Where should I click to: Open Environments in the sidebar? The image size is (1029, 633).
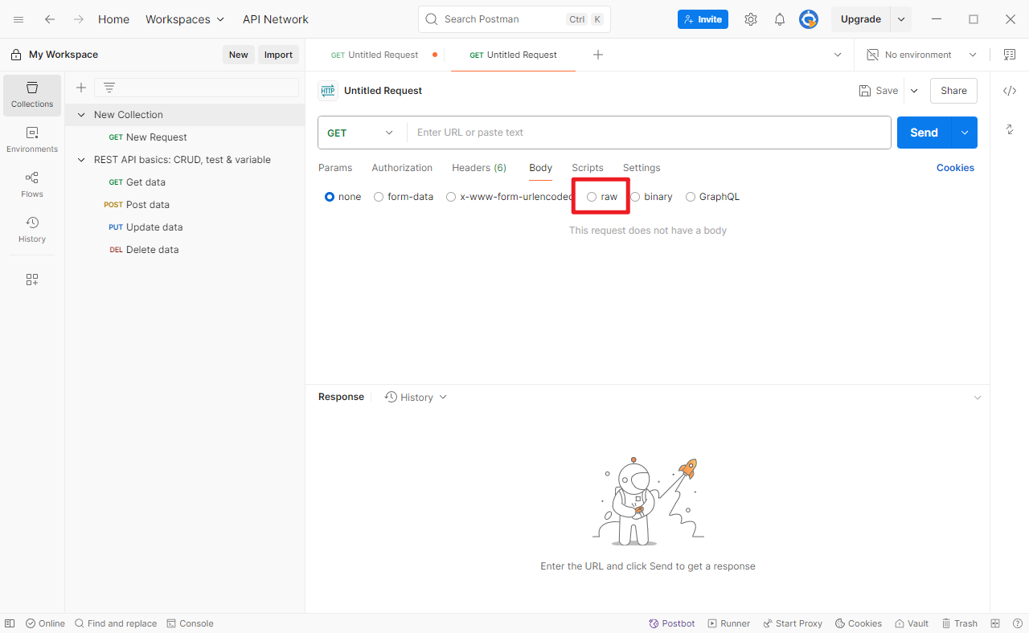click(x=32, y=140)
